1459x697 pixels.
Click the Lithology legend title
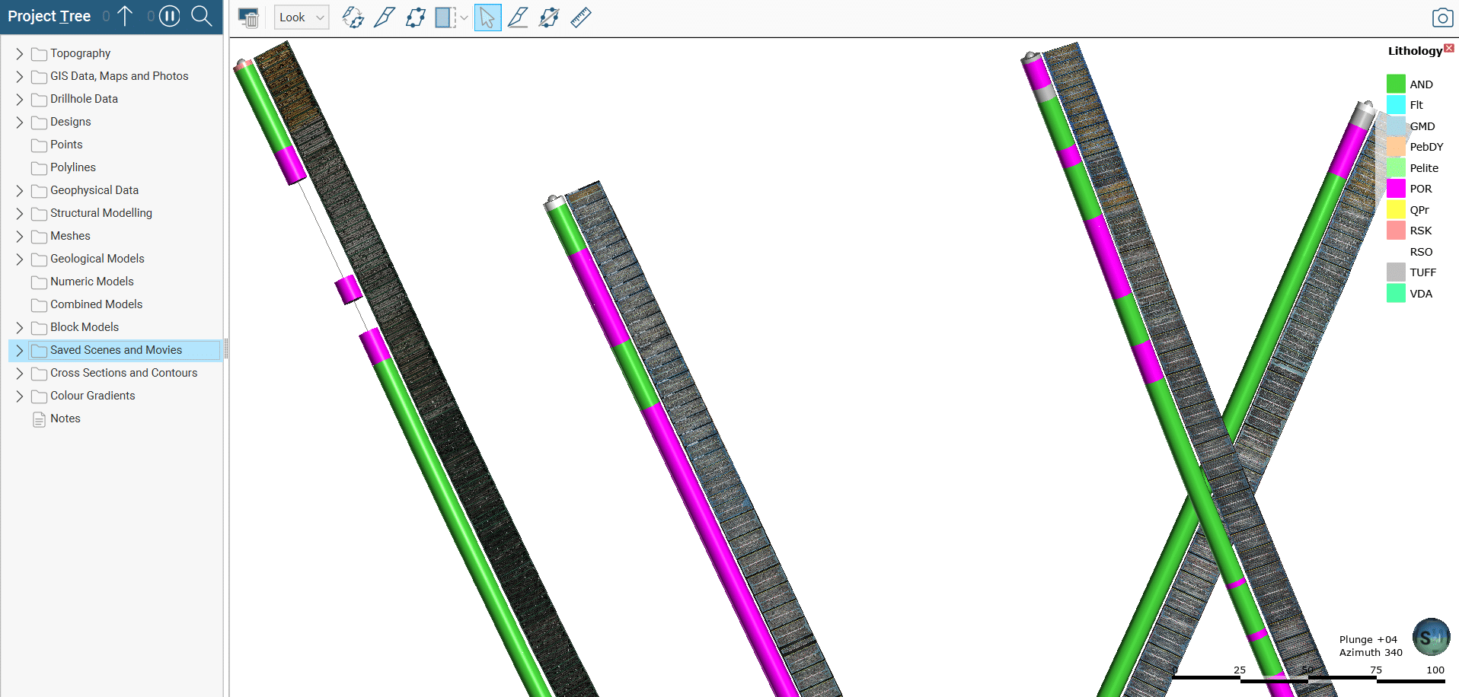[x=1415, y=51]
